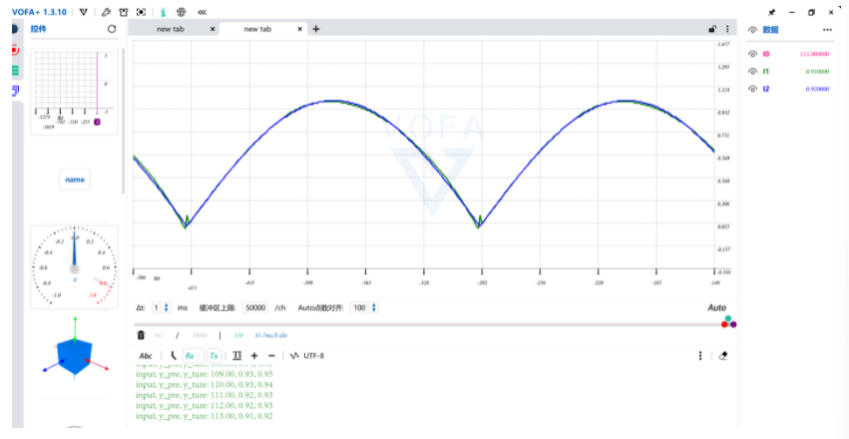
Task: Click the phone handset connect icon
Action: pyautogui.click(x=174, y=355)
